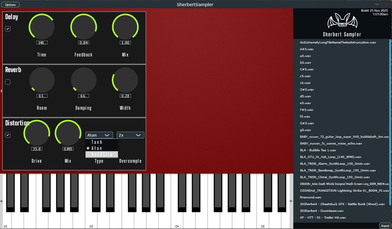
Task: Select AnExtremelyLongFileNameTheteststruncation.wav
Action: [x=341, y=42]
